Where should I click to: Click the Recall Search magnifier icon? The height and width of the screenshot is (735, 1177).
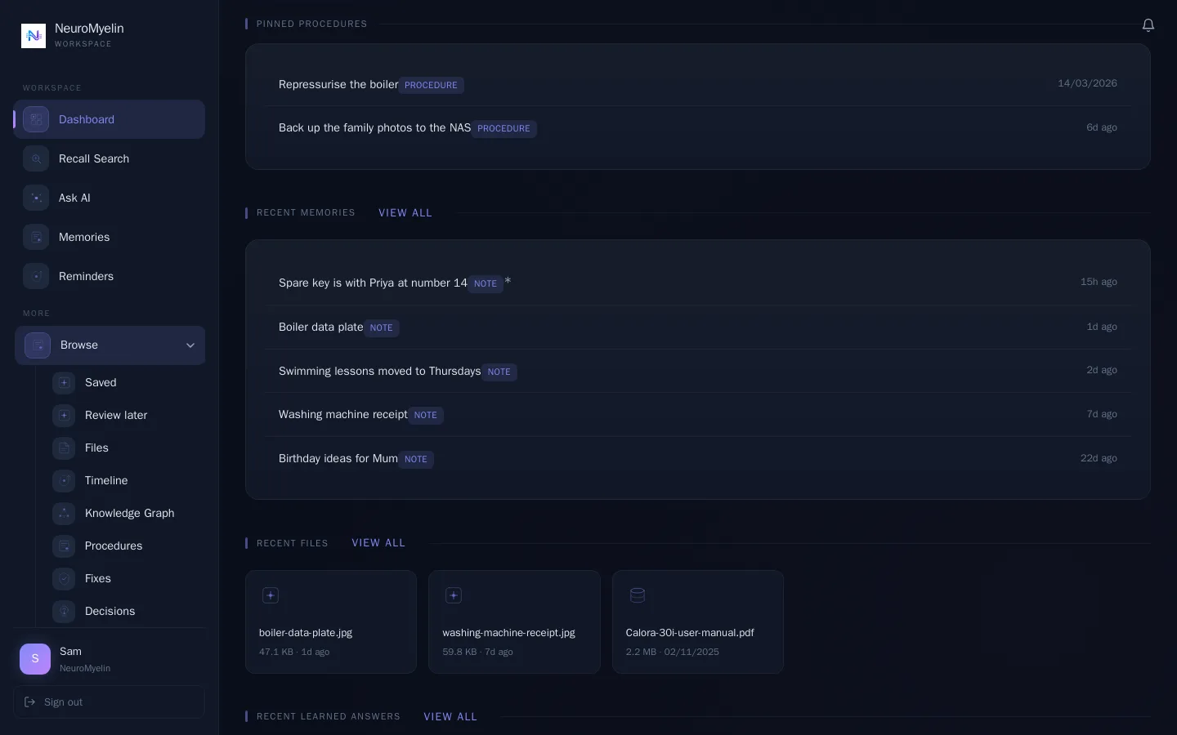pos(36,158)
